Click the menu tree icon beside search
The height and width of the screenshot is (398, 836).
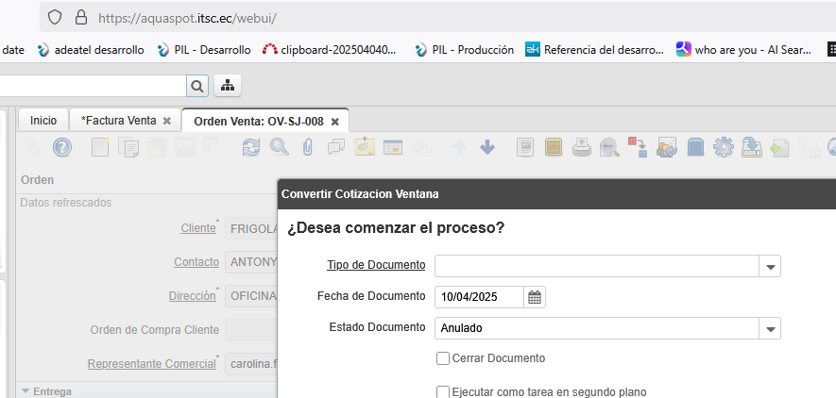click(228, 86)
